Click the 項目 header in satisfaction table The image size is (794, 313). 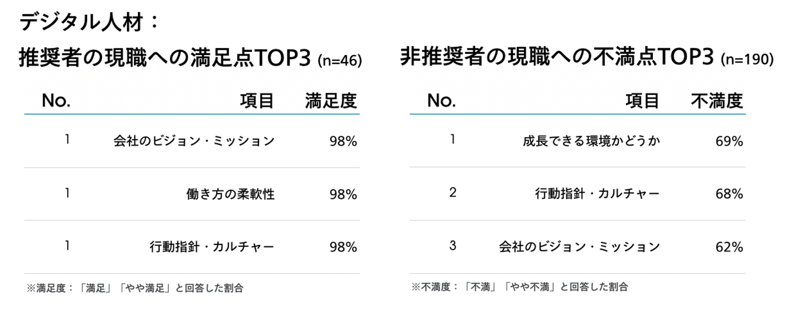[257, 101]
